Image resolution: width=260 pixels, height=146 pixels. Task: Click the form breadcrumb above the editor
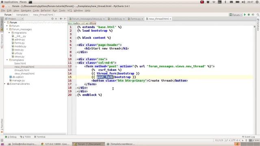[x=93, y=24]
